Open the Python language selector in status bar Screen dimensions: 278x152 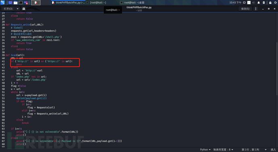click(205, 150)
